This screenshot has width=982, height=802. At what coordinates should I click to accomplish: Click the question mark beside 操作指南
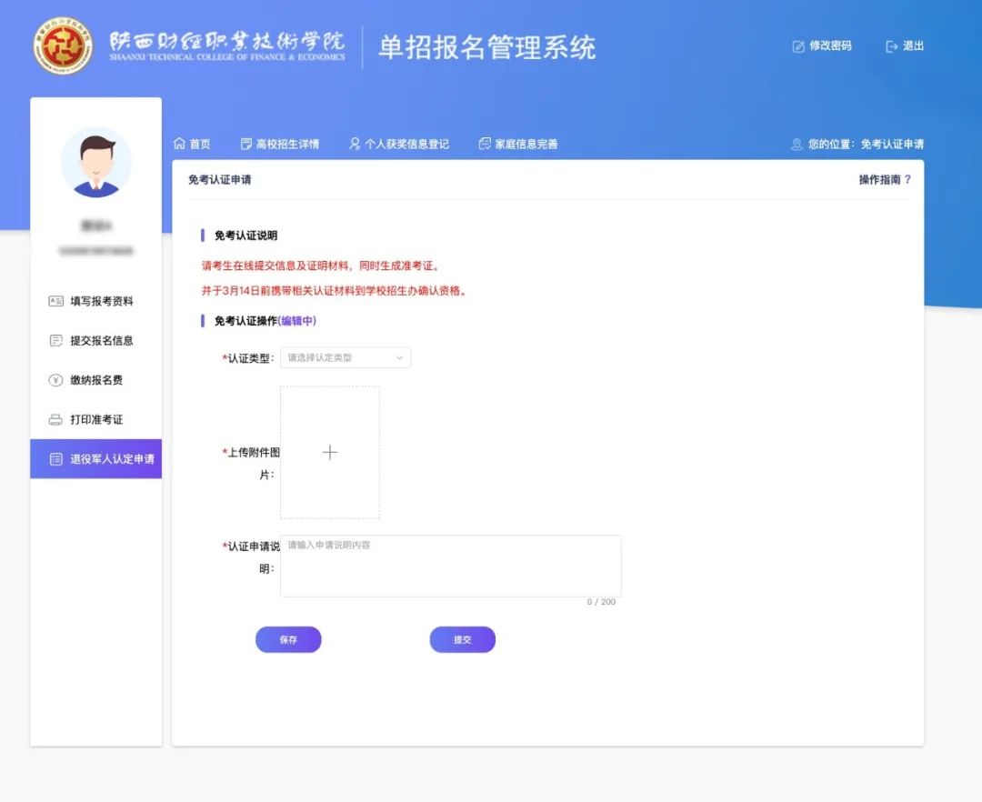click(x=907, y=180)
